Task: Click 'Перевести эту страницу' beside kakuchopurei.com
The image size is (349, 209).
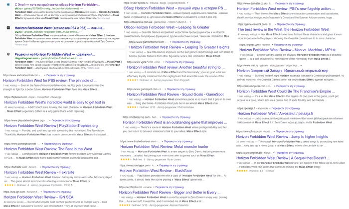Action: point(291,86)
